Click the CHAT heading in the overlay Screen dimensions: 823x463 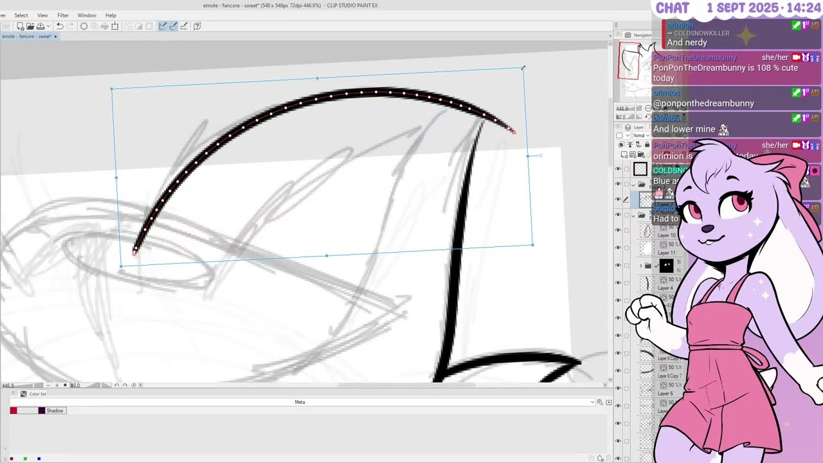coord(673,8)
